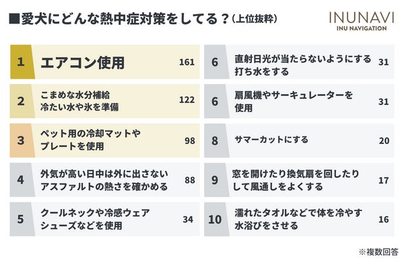Click the rank 10 number badge

[x=215, y=219]
